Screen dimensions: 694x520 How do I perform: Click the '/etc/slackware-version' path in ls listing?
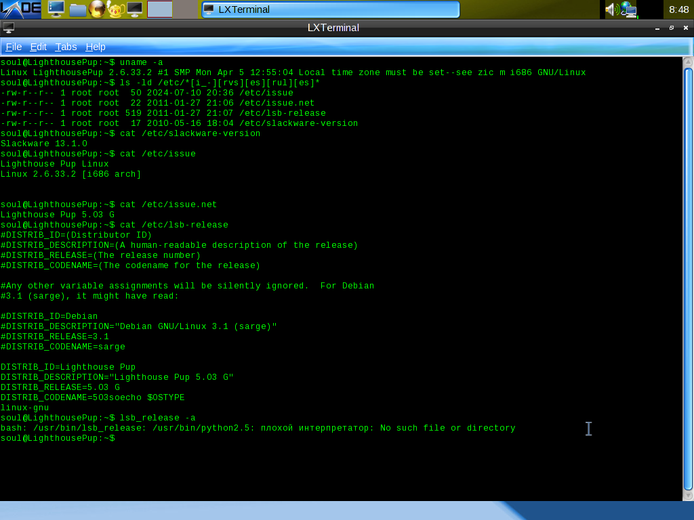coord(298,123)
